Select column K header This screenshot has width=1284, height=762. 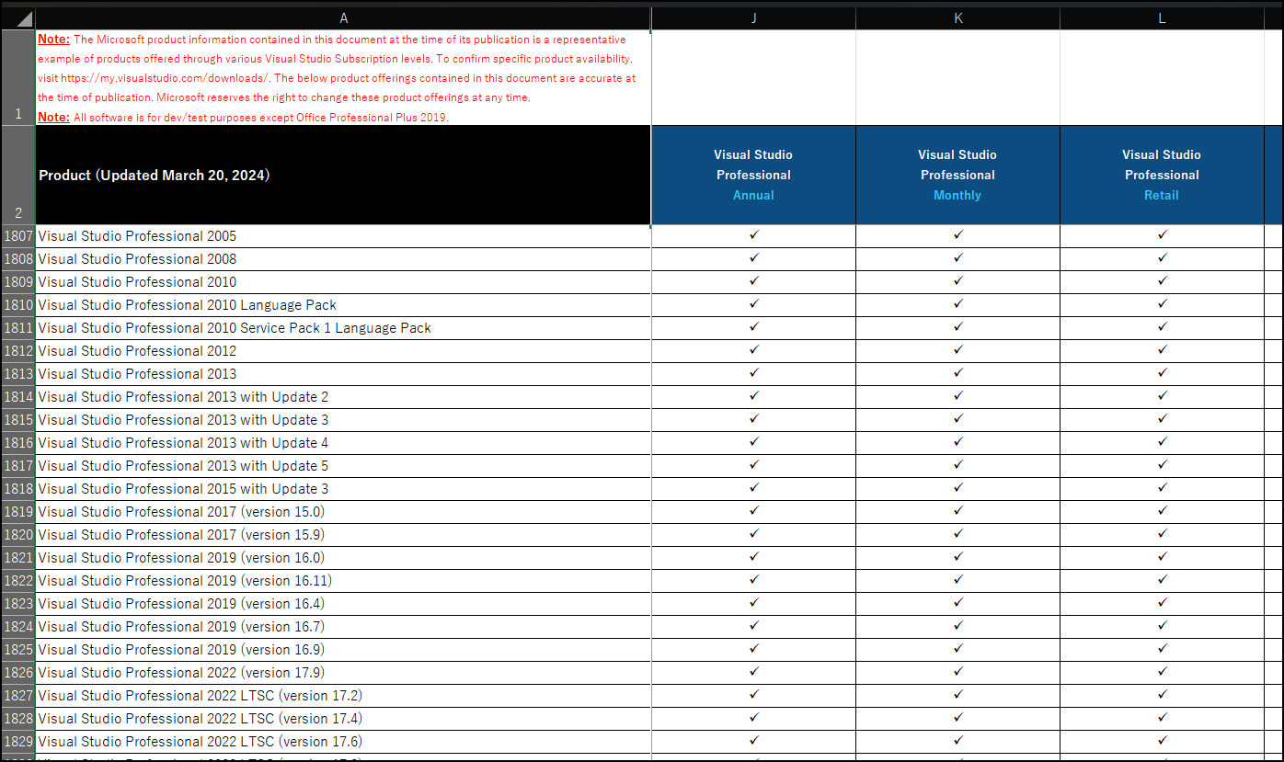957,18
